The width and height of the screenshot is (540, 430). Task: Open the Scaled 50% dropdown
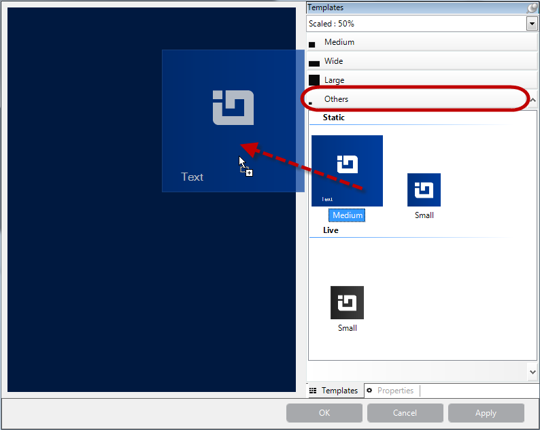tap(531, 24)
